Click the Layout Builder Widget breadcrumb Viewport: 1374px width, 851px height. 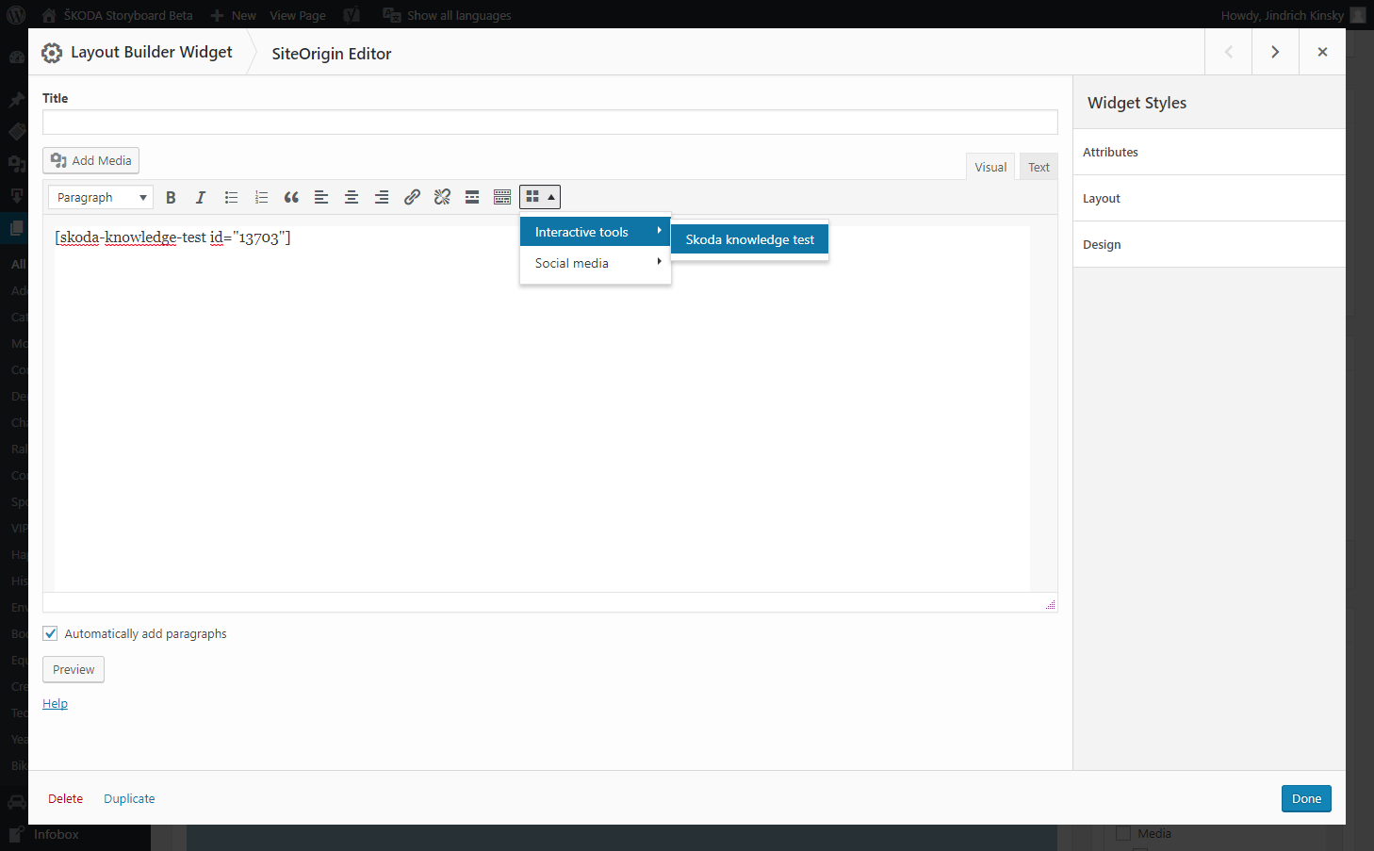(x=151, y=52)
